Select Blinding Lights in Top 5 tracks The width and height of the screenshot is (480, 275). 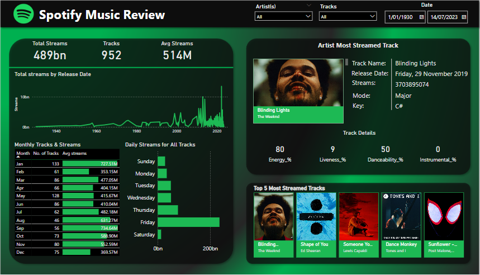coord(274,225)
